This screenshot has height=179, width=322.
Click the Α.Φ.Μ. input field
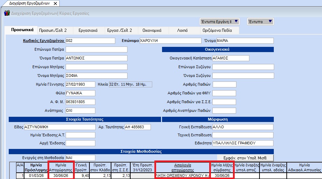coord(80,102)
